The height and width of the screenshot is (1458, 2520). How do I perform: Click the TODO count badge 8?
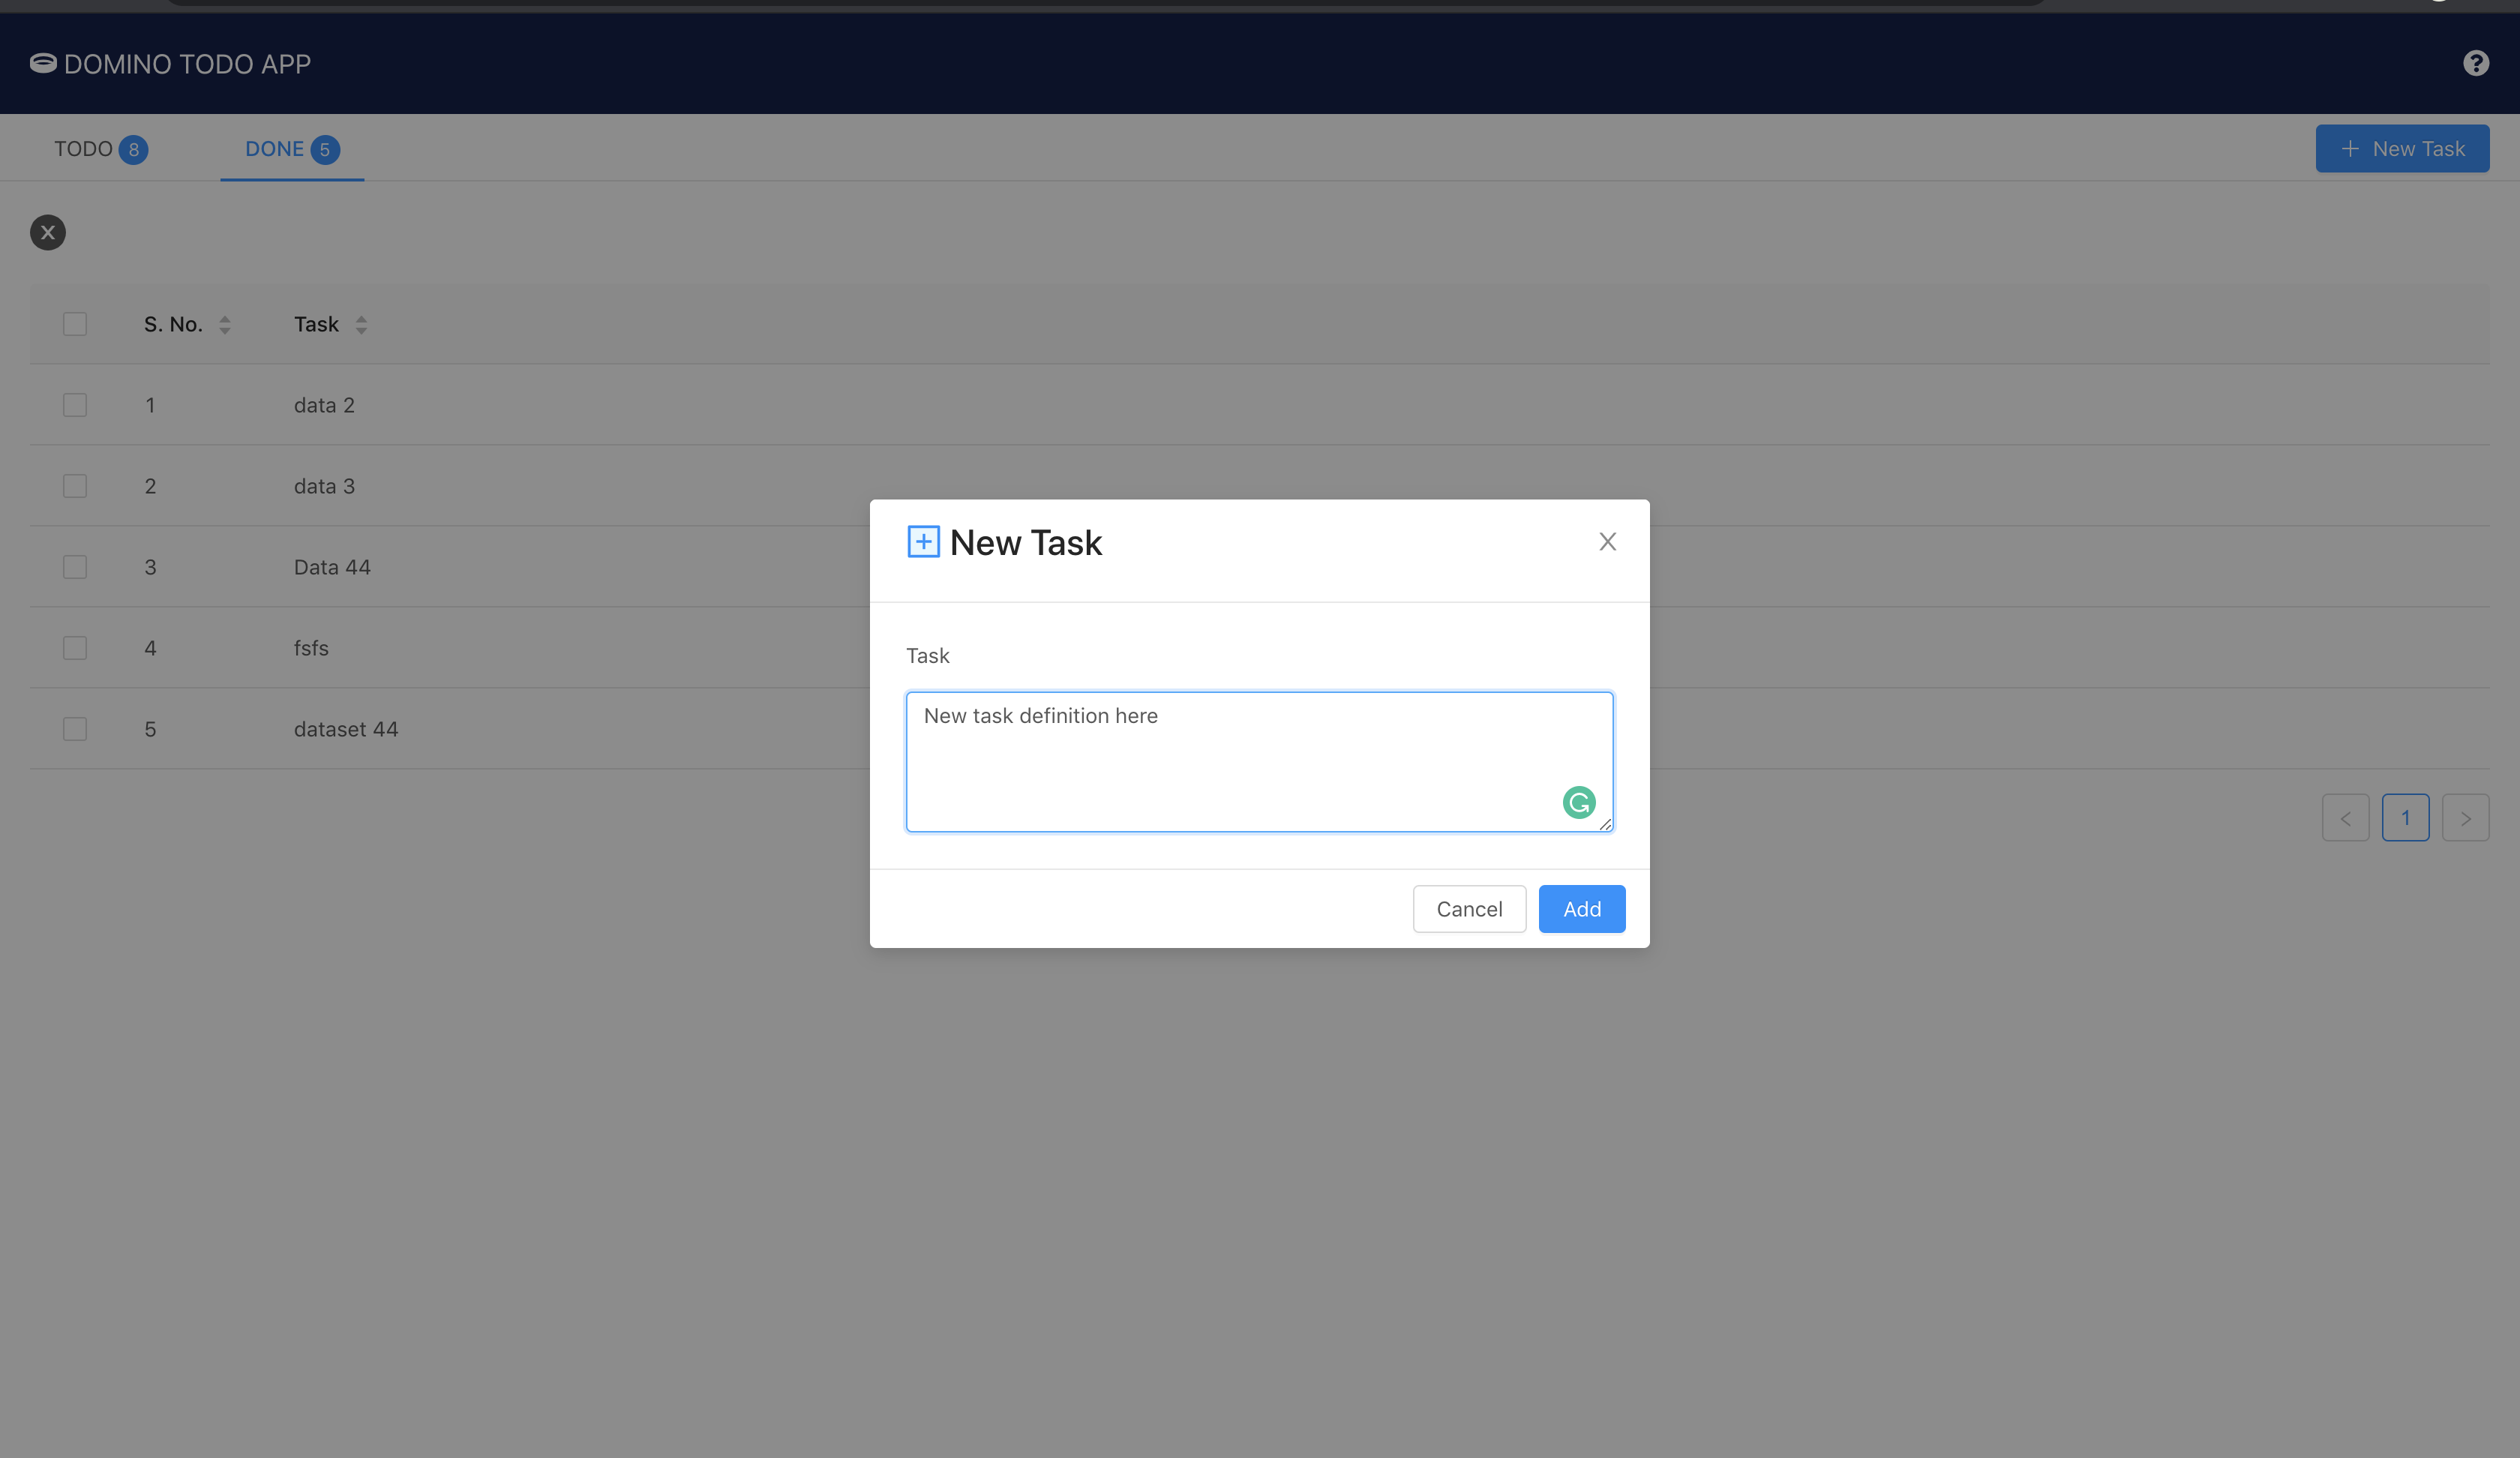pos(133,150)
